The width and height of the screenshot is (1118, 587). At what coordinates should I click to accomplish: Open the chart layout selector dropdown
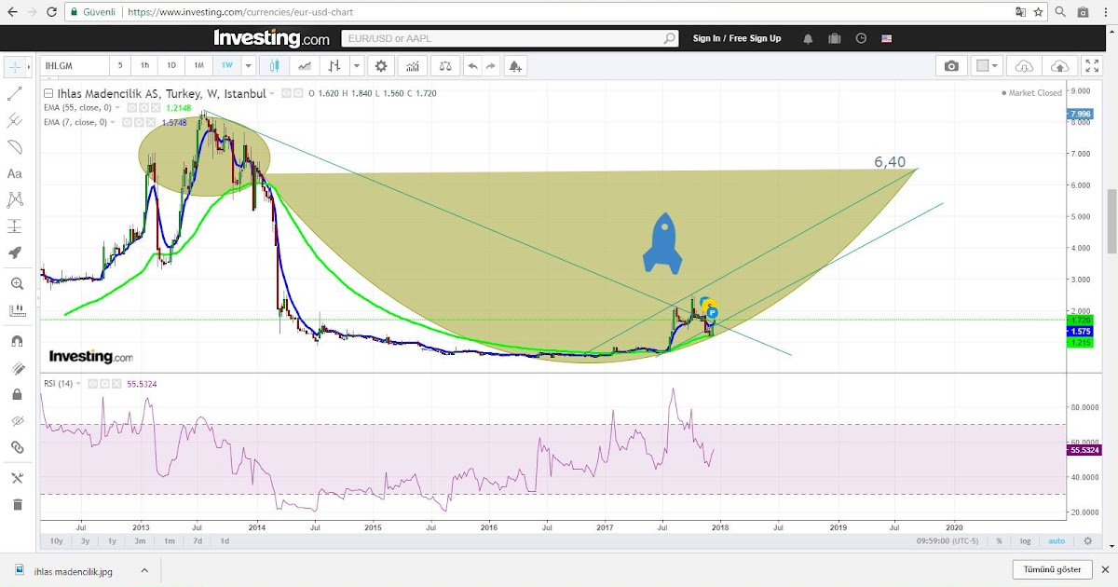point(987,66)
